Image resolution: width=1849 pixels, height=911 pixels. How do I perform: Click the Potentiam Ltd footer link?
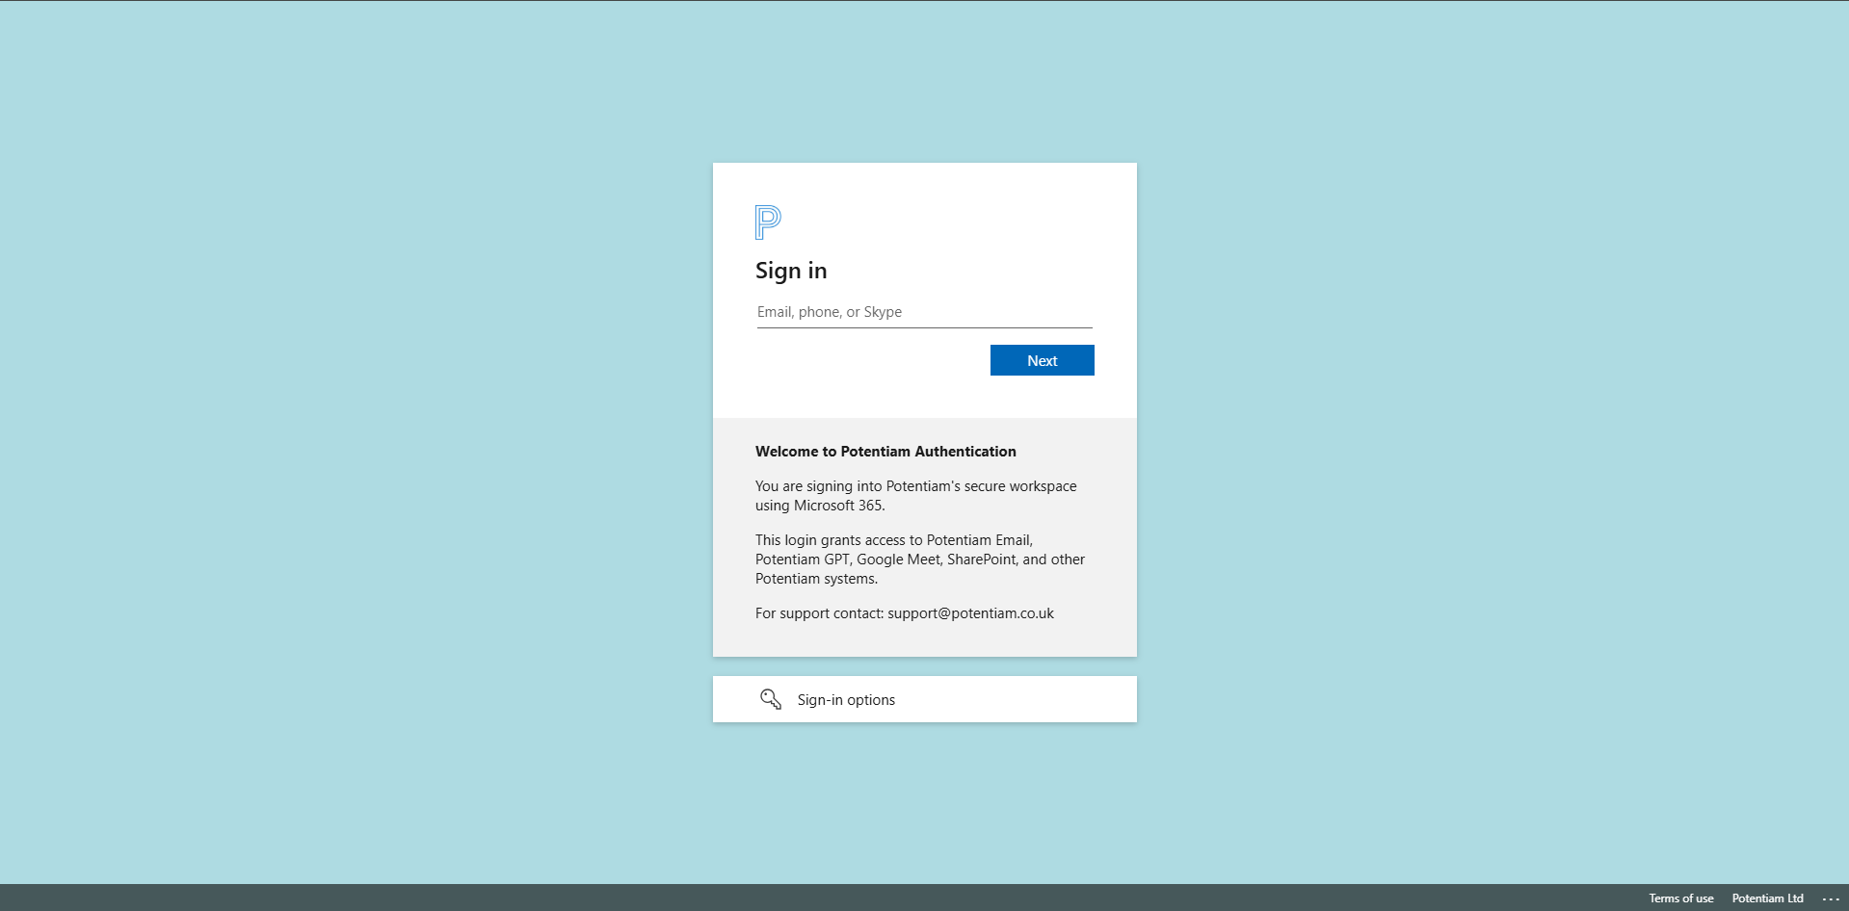1767,898
